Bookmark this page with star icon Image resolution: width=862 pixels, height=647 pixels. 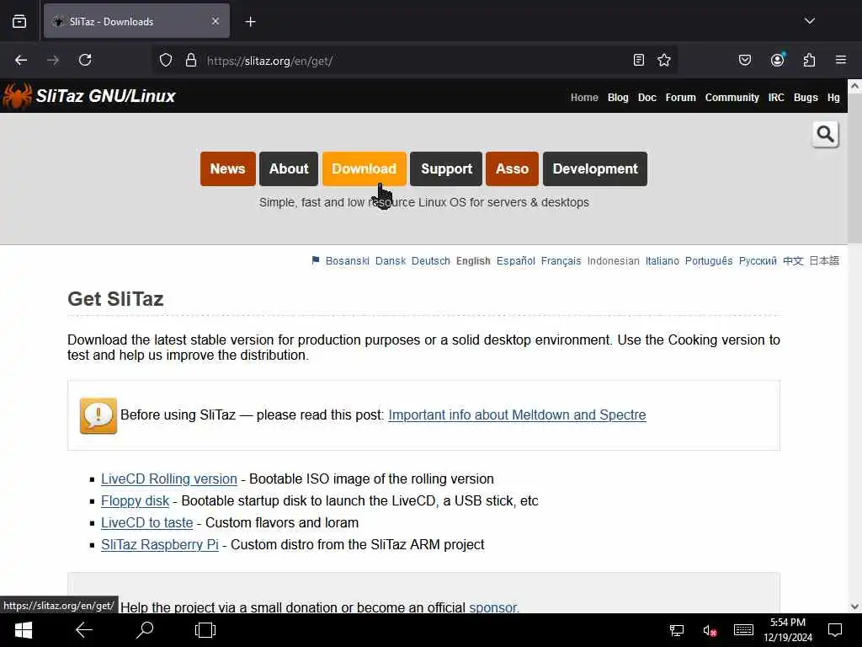(x=664, y=60)
